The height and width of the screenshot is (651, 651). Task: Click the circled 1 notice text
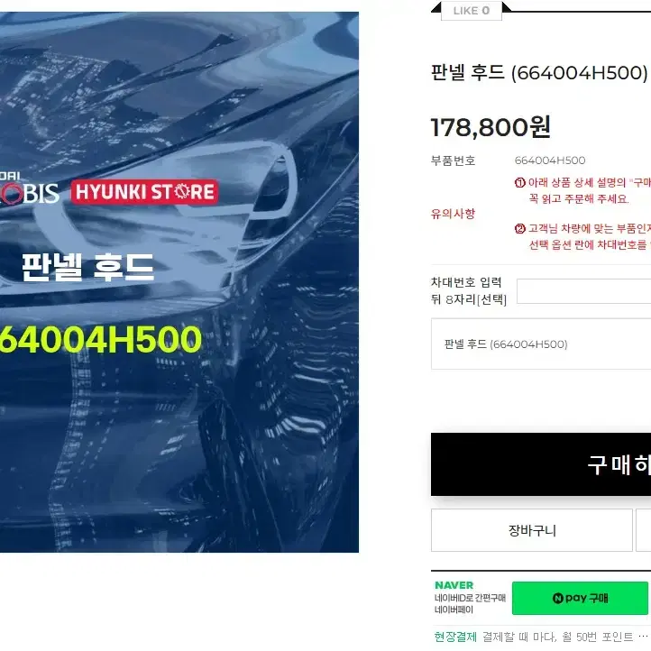click(582, 190)
